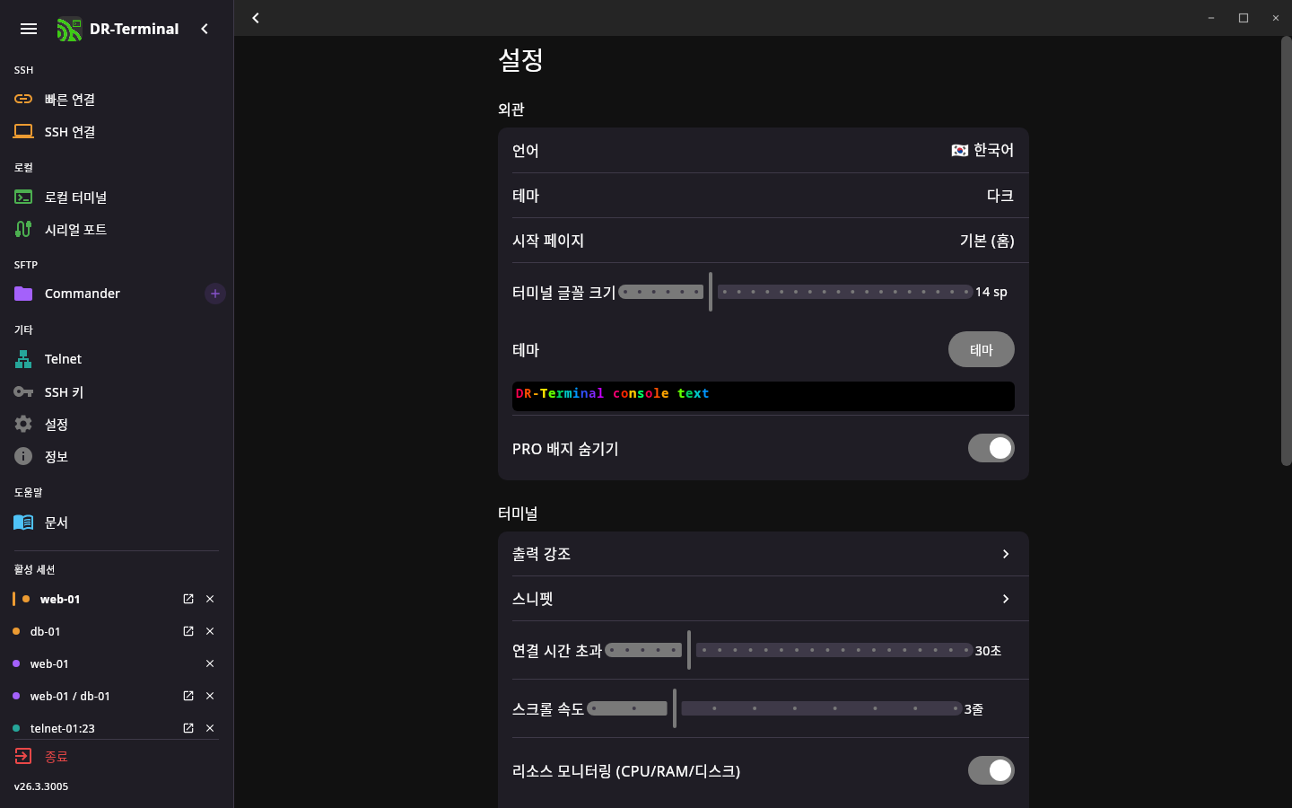Close the db-01 session

click(x=210, y=631)
